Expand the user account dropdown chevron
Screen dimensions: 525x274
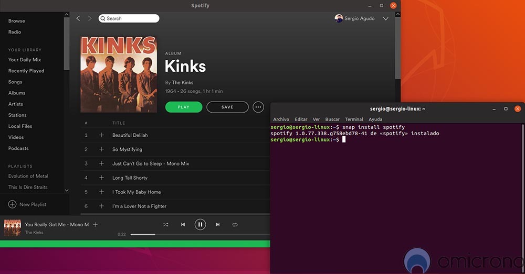(x=386, y=19)
